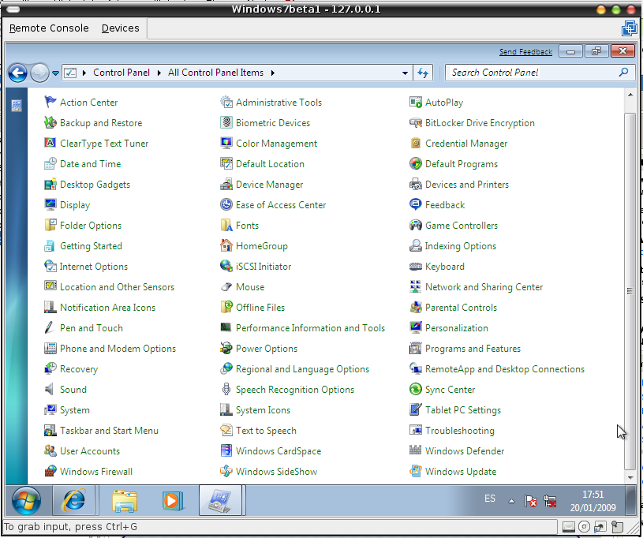This screenshot has height=538, width=643.
Task: Click the Display monitor icon
Action: click(x=50, y=204)
